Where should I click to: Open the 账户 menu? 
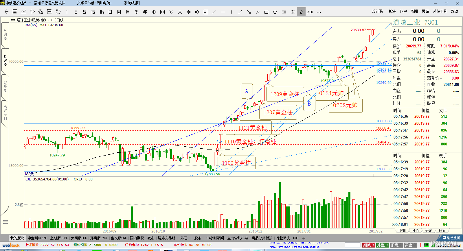tap(403, 11)
